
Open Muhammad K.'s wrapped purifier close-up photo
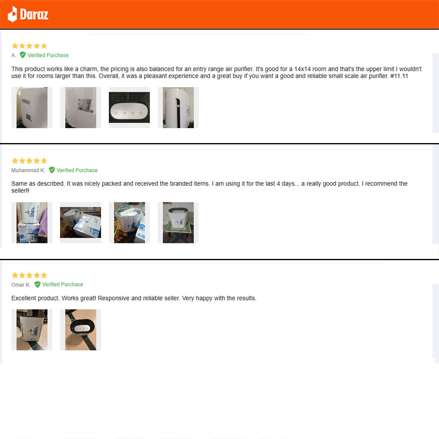129,223
